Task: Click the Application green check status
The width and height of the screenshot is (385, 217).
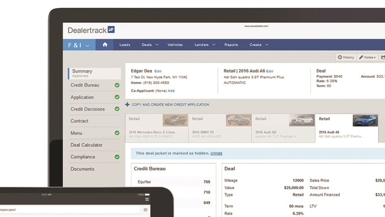Action: (117, 97)
